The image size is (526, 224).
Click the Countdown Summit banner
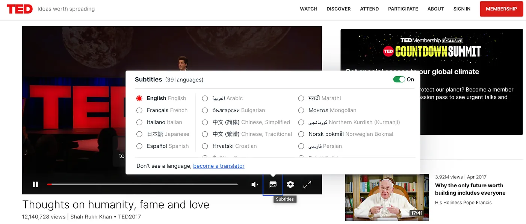431,82
